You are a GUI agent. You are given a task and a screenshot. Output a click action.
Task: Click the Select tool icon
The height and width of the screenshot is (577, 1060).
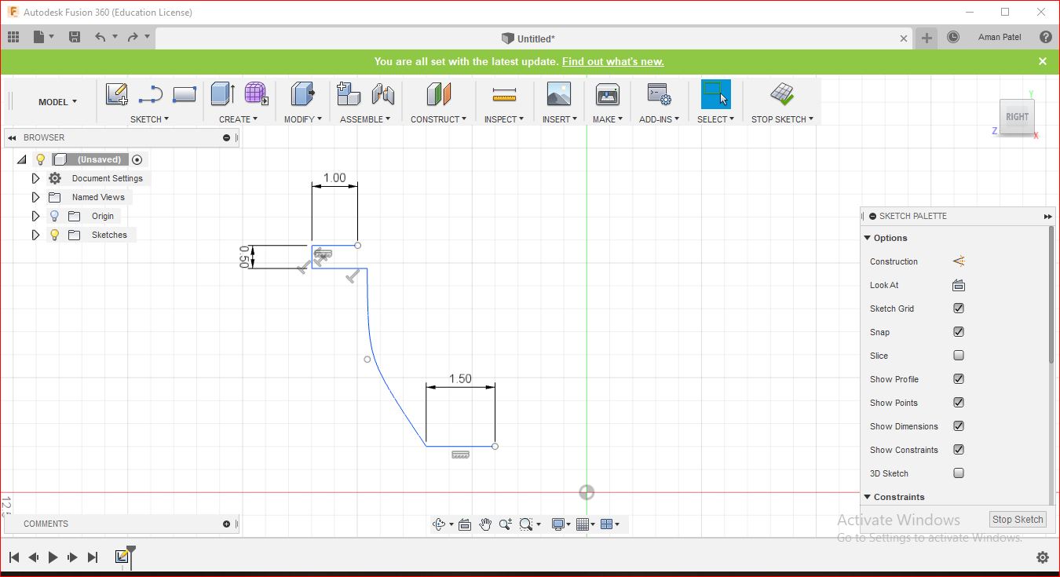tap(715, 94)
